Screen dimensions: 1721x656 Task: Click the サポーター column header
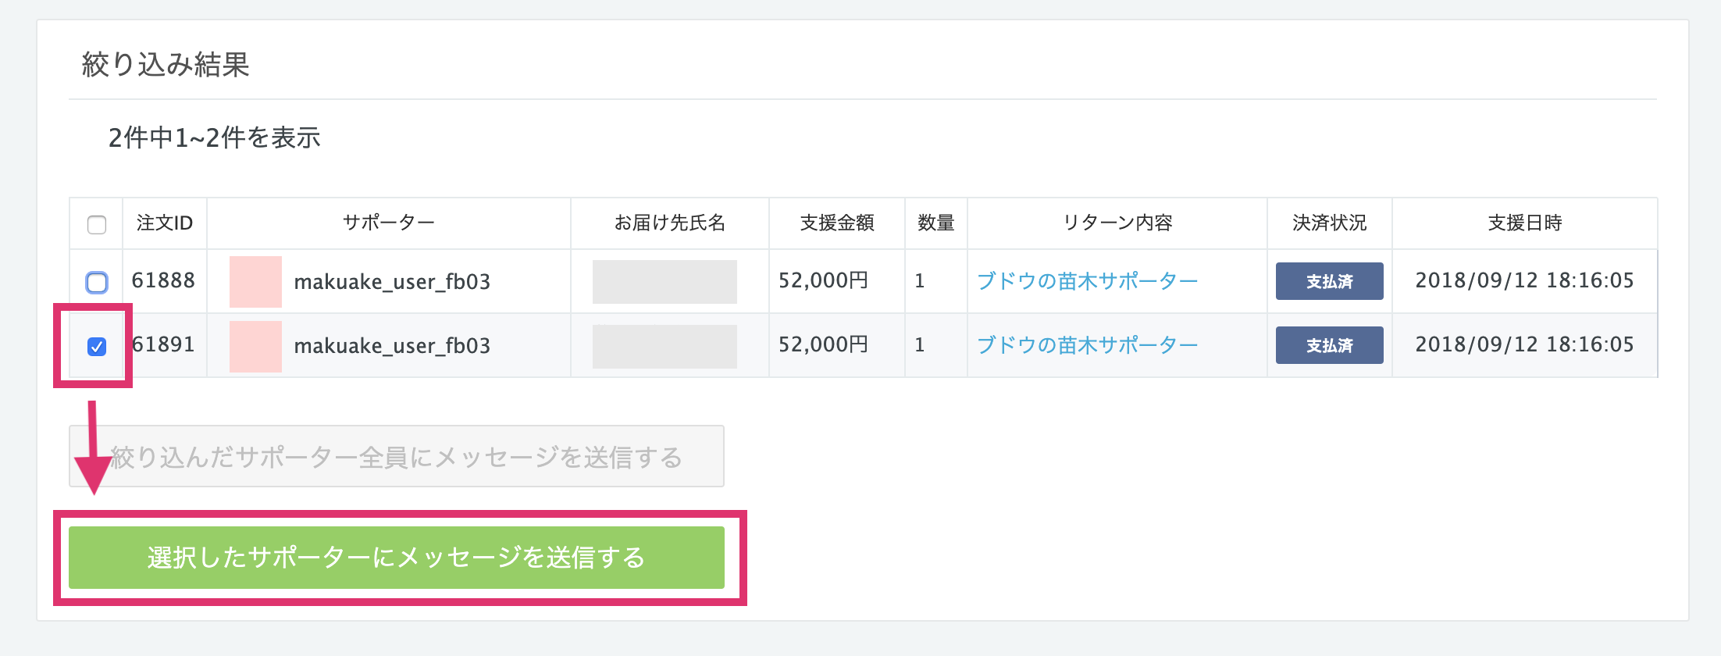389,223
